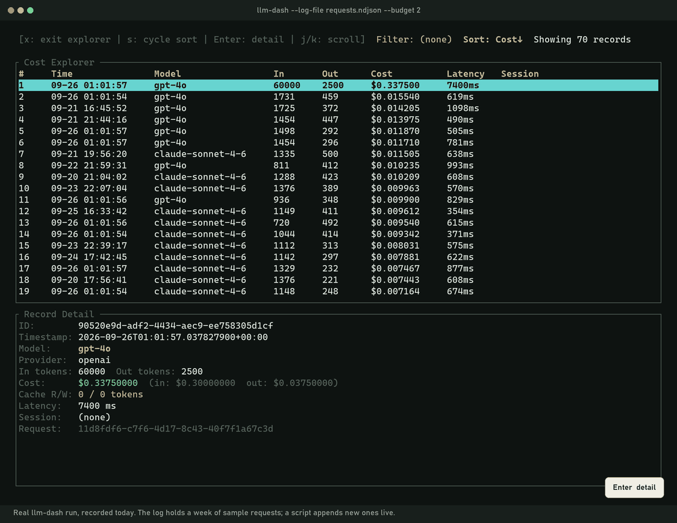Click the Out tokens column header
677x523 pixels.
point(330,74)
